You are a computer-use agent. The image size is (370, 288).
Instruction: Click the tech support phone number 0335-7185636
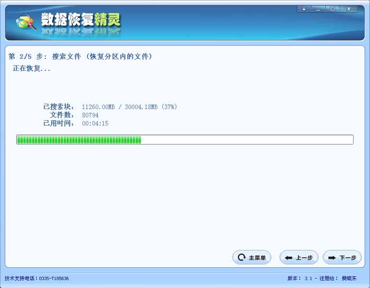click(x=53, y=278)
